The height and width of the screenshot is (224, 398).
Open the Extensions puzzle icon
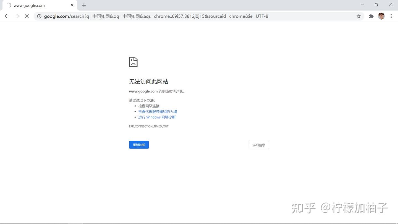tap(371, 16)
